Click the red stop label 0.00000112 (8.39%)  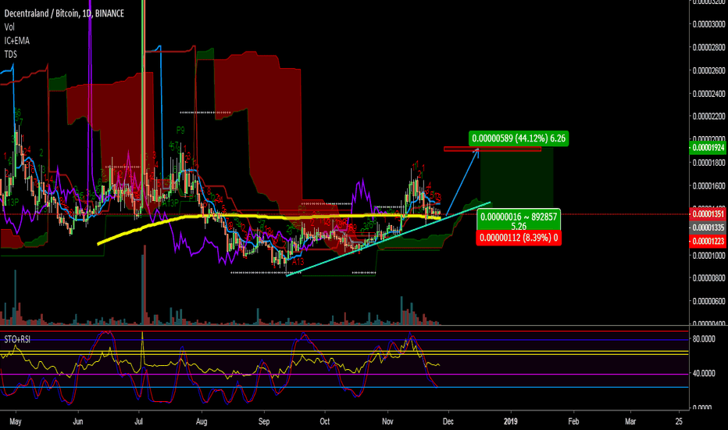point(519,238)
